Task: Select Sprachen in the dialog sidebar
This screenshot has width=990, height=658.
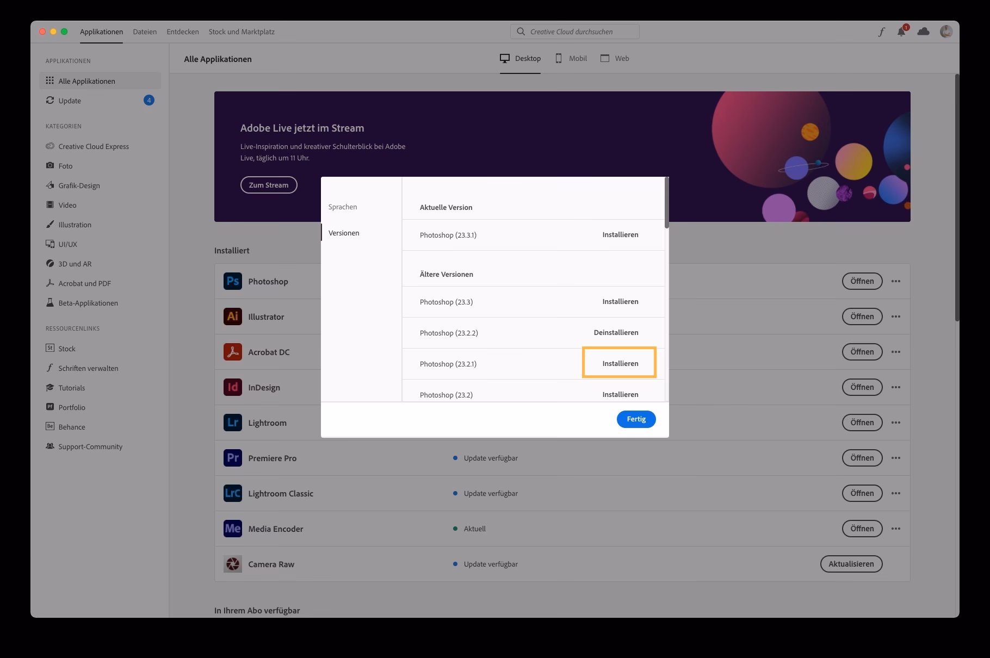Action: [x=343, y=207]
